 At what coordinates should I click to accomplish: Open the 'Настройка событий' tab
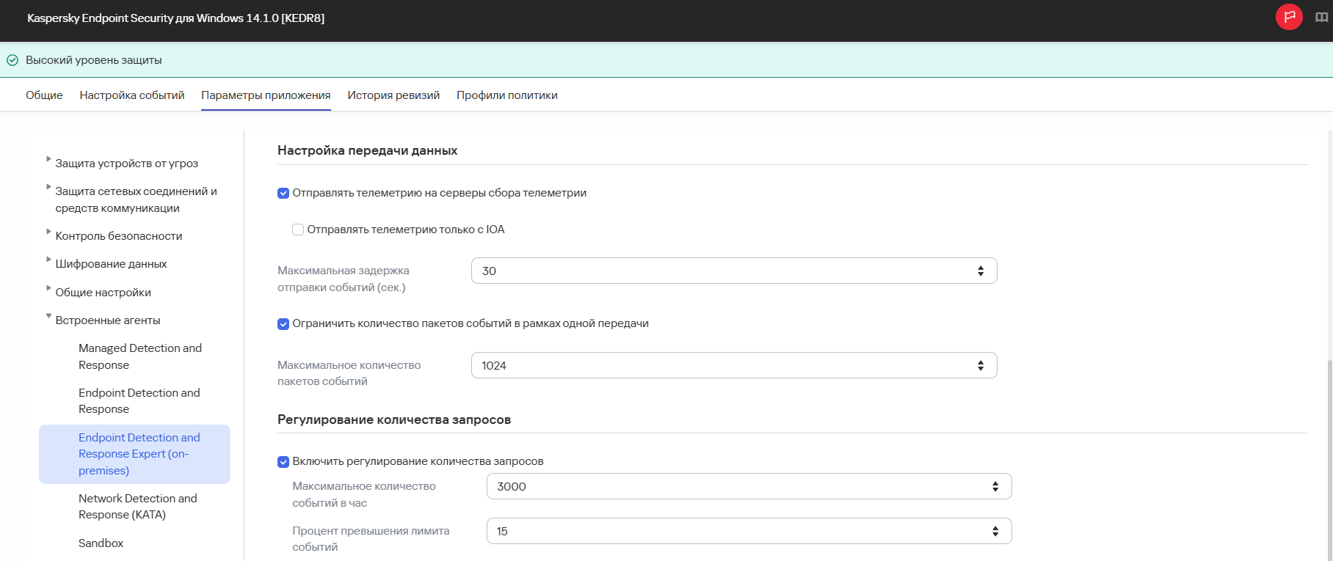click(132, 95)
